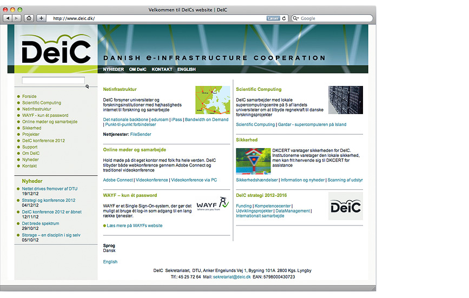Open Scanning af udstyr link
This screenshot has width=469, height=298.
click(x=345, y=180)
